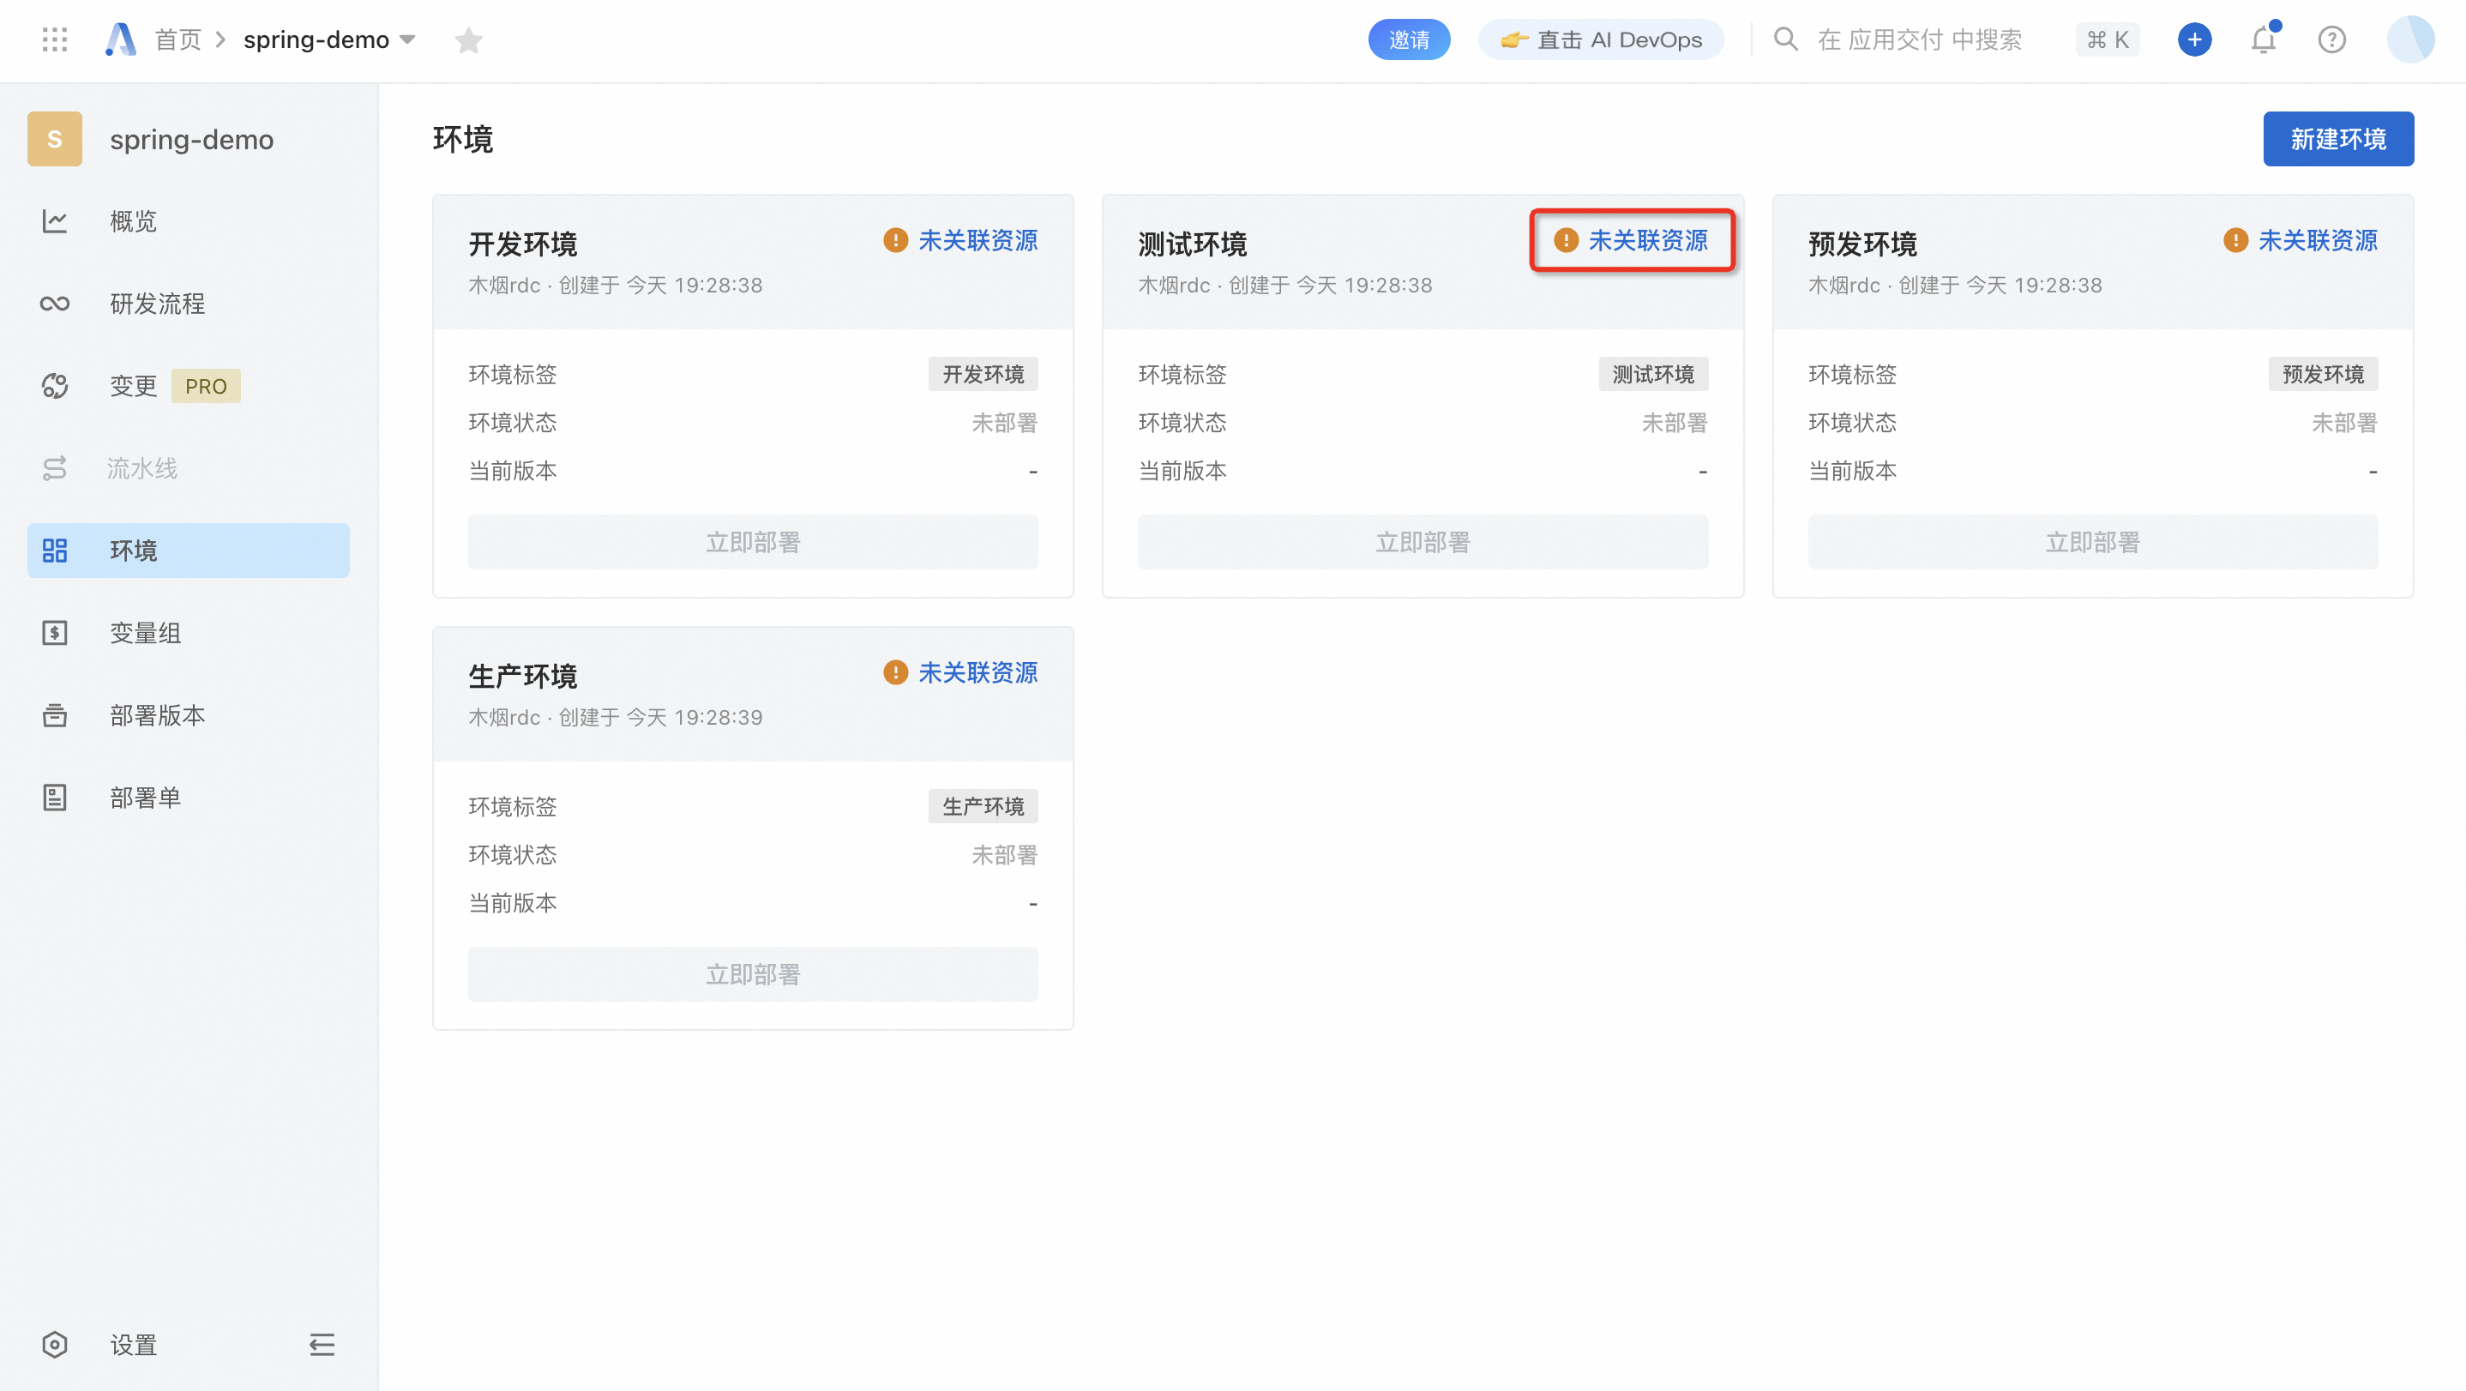The width and height of the screenshot is (2466, 1391).
Task: Click 立即部署 on the 预发环境 card
Action: pyautogui.click(x=2093, y=542)
